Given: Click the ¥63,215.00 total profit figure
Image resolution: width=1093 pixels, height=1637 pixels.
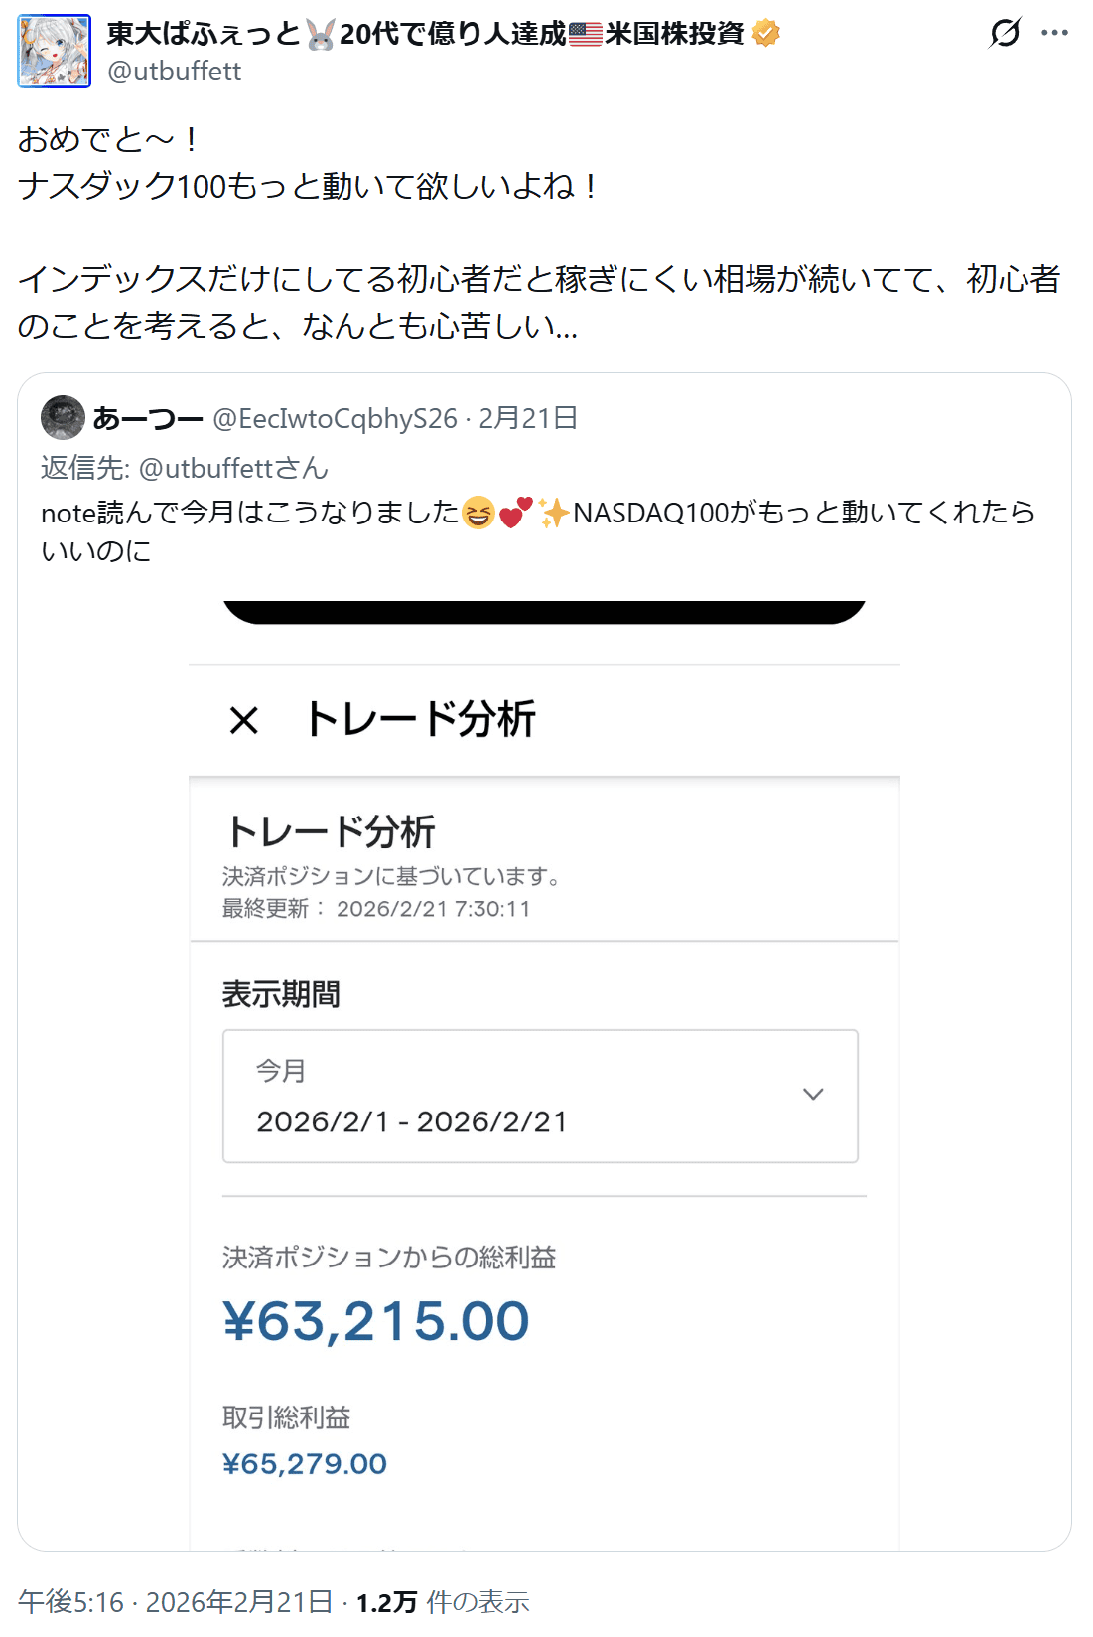Looking at the screenshot, I should point(376,1321).
